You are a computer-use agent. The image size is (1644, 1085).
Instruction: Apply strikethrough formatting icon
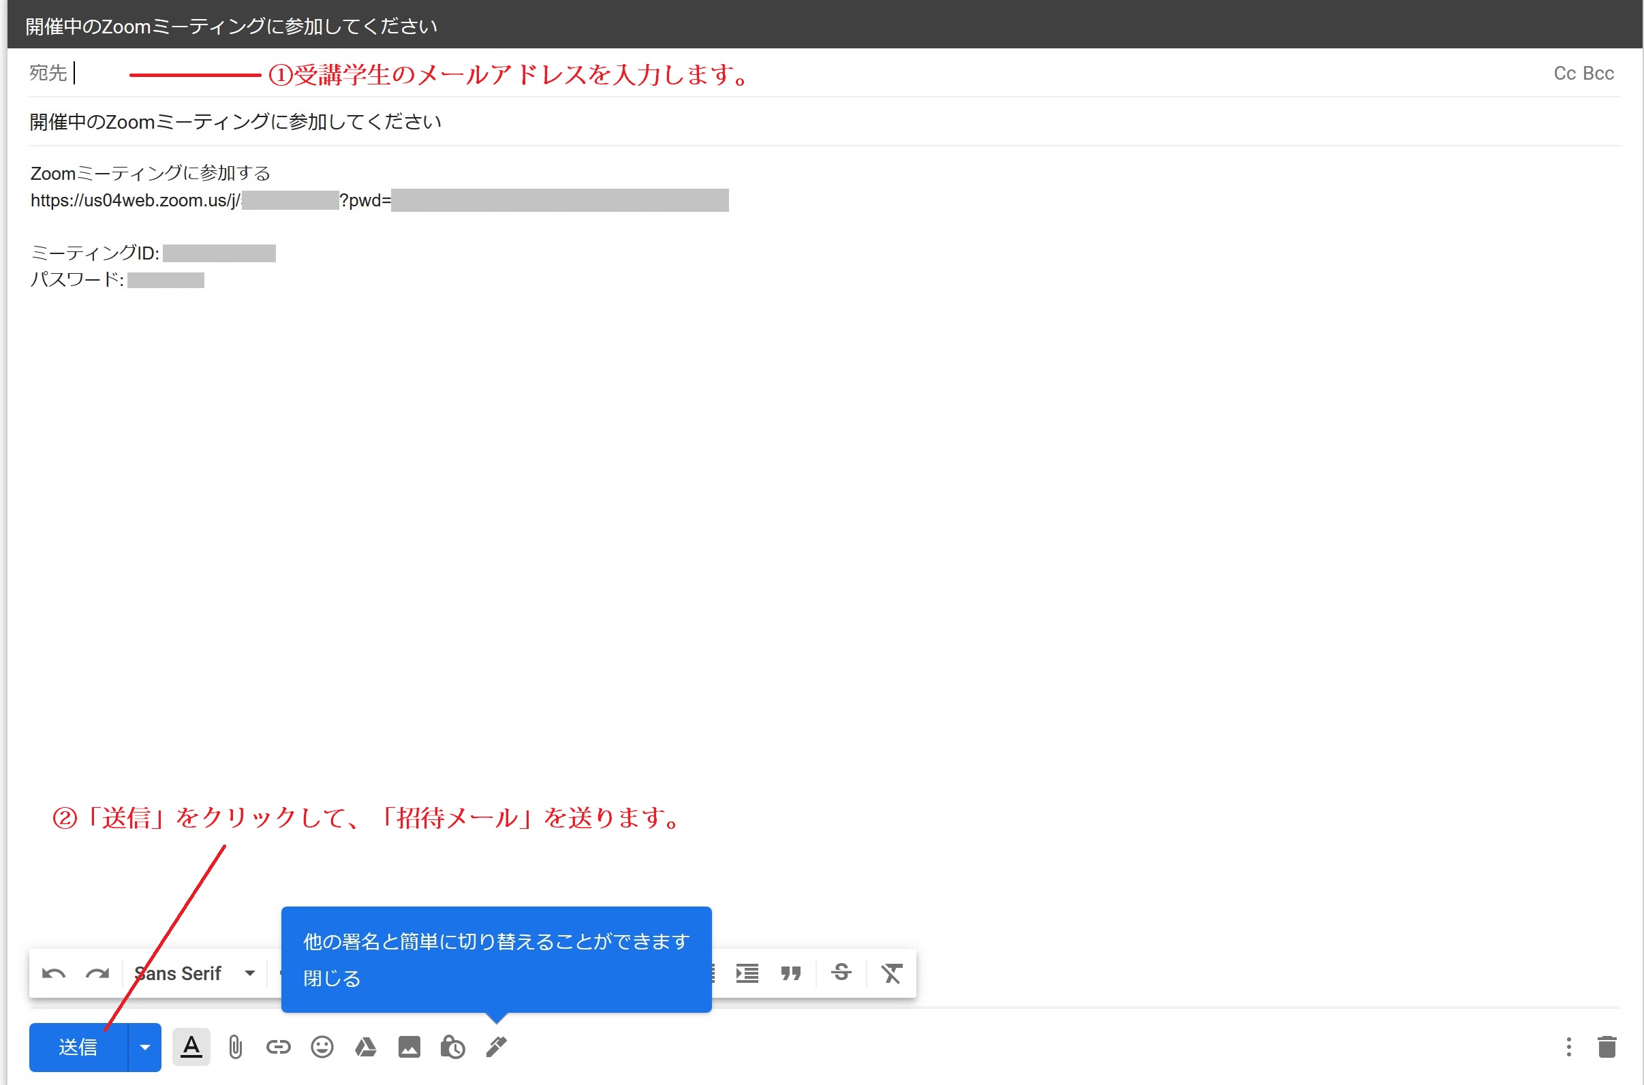tap(841, 973)
